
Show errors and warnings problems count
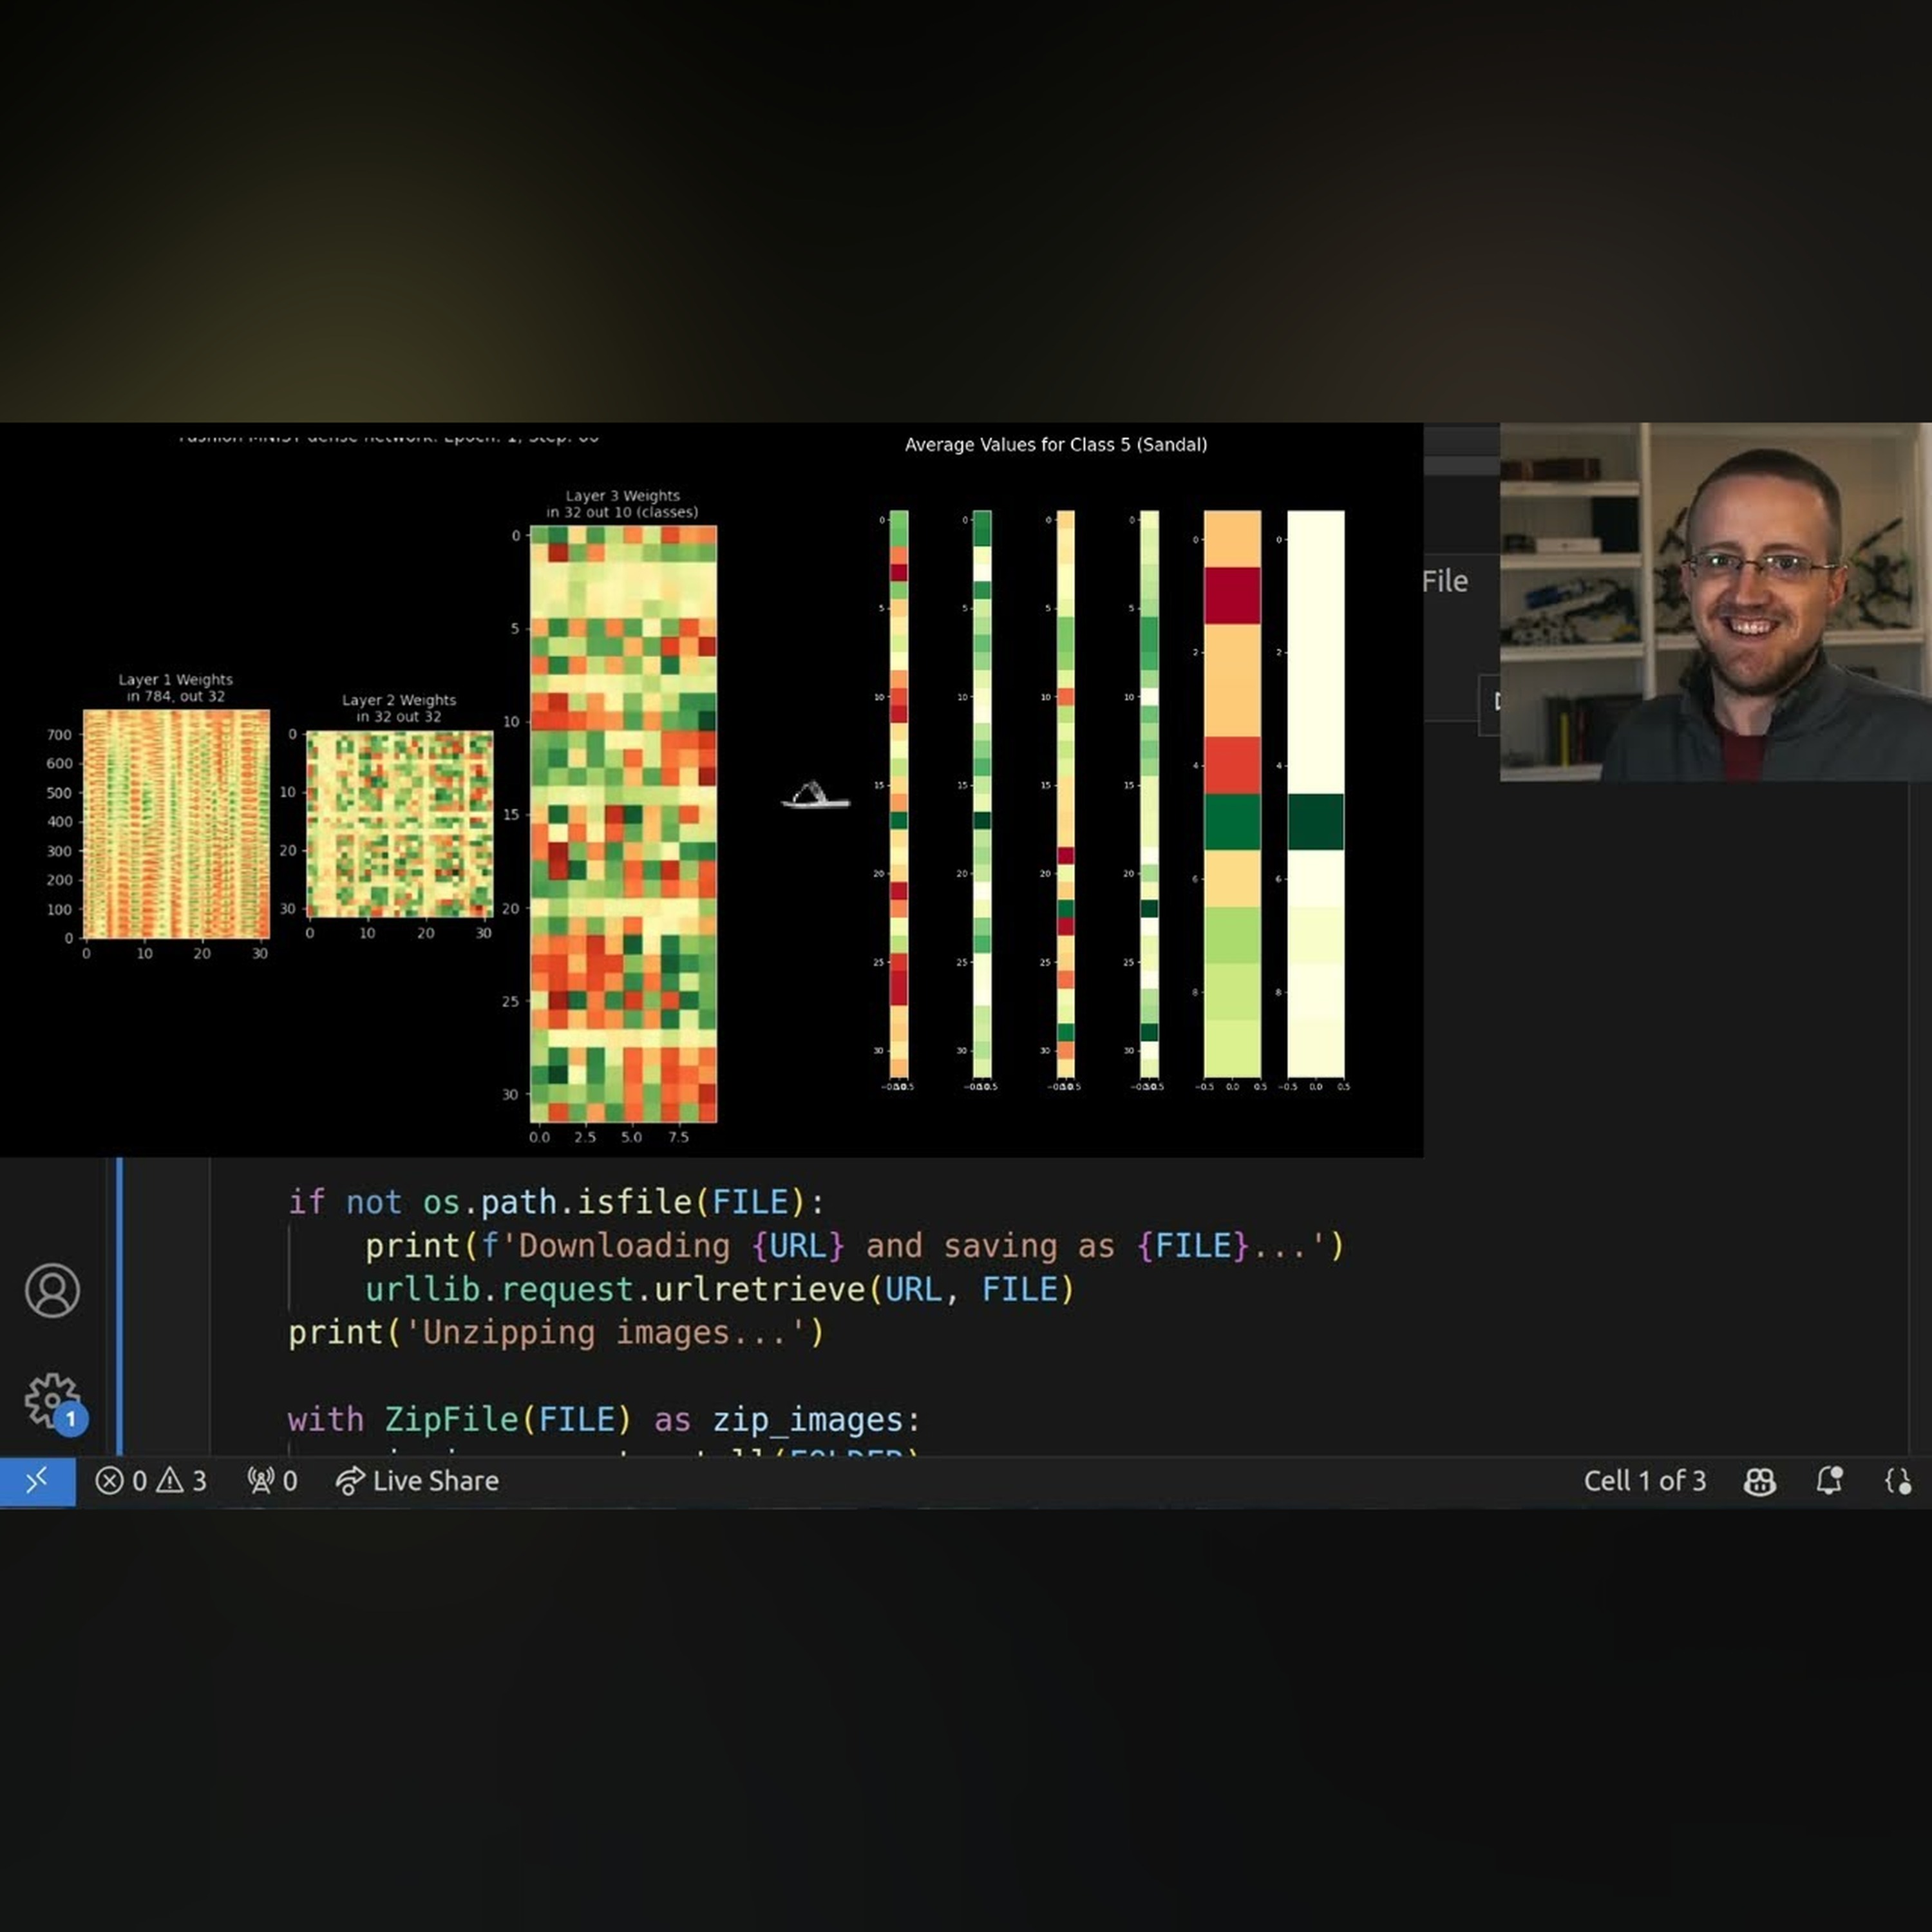151,1481
